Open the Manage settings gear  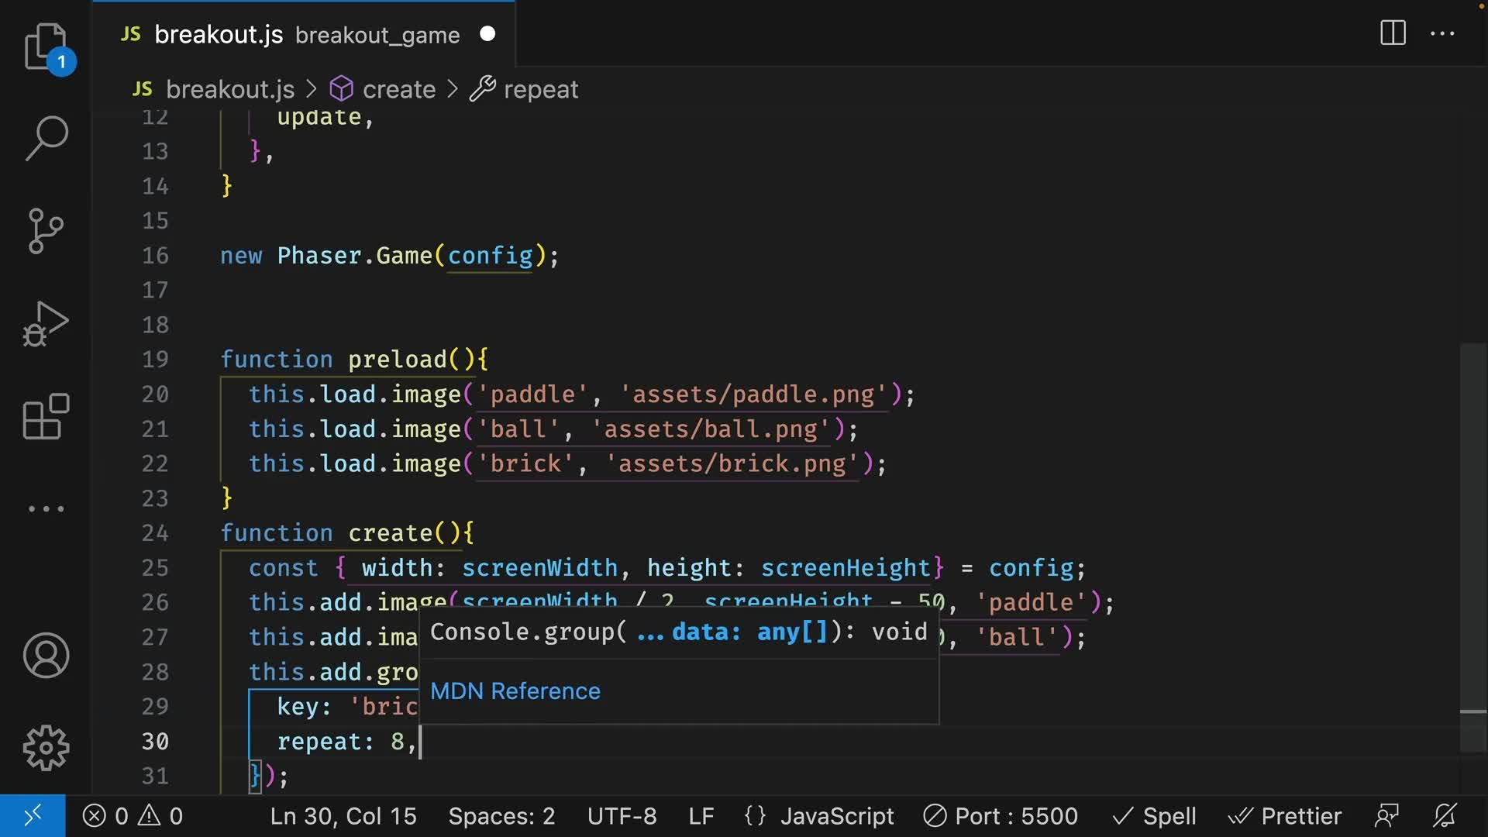coord(46,748)
